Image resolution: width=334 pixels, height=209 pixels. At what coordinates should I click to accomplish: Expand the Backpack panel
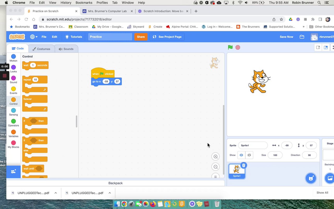(115, 183)
